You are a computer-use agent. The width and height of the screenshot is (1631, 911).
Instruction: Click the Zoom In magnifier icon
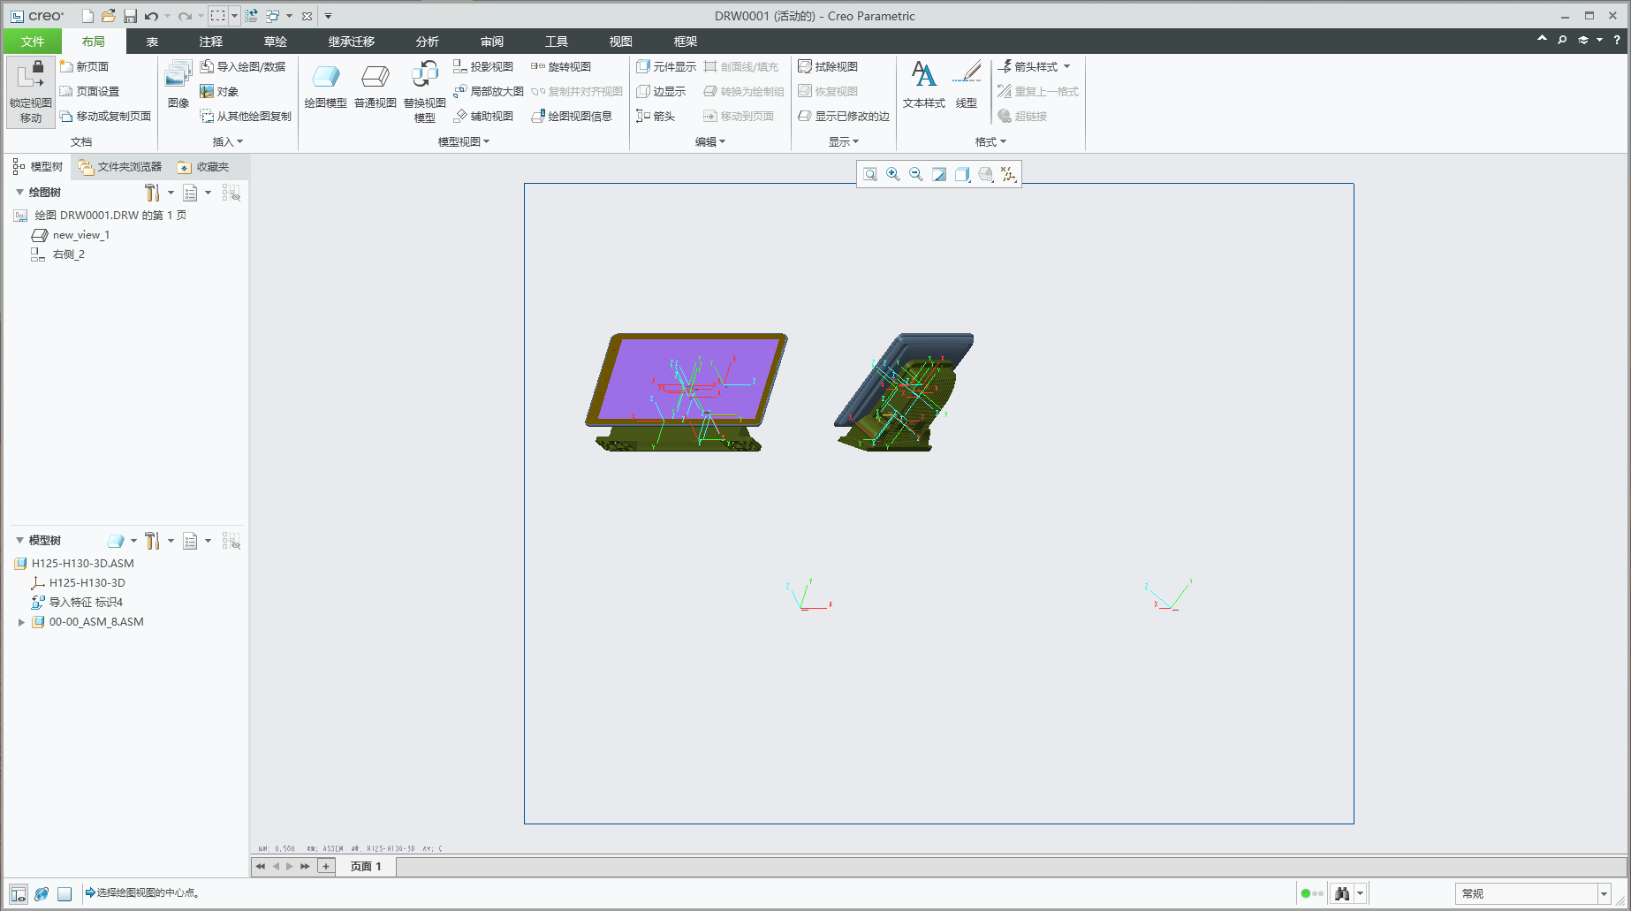[893, 174]
